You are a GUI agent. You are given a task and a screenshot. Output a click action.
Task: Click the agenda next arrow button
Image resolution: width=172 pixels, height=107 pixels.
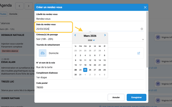28,6
